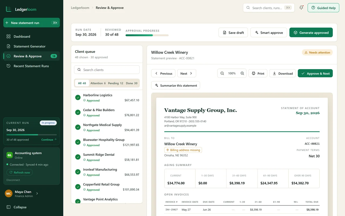This screenshot has width=345, height=216.
Task: Click the plus icon on New statement run
Action: click(7, 23)
